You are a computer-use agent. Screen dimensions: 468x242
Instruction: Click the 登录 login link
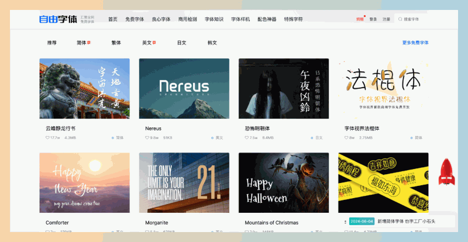(373, 19)
